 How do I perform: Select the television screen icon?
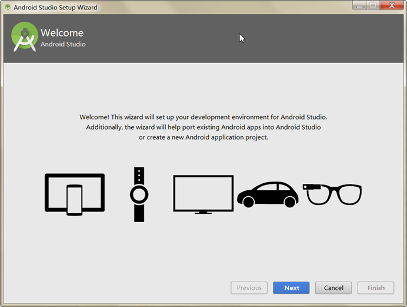pyautogui.click(x=203, y=194)
